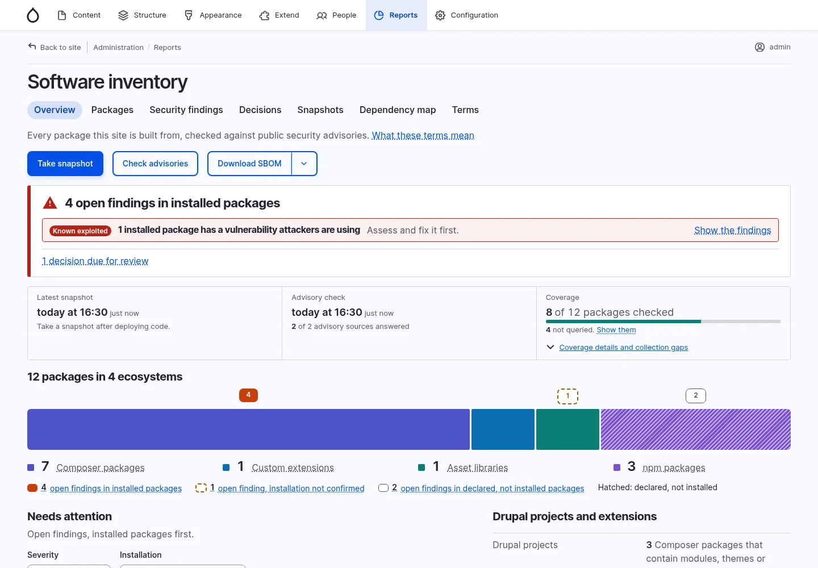Click the Drupal drop logo icon
This screenshot has height=568, width=818.
(33, 15)
